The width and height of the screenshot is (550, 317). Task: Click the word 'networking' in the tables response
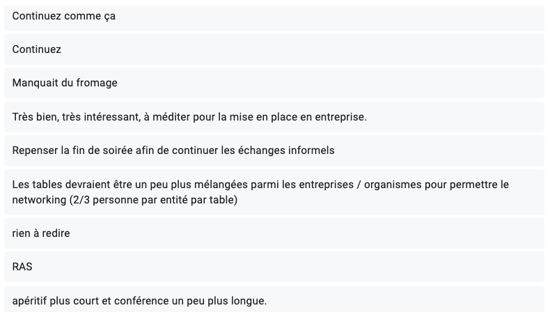[39, 200]
